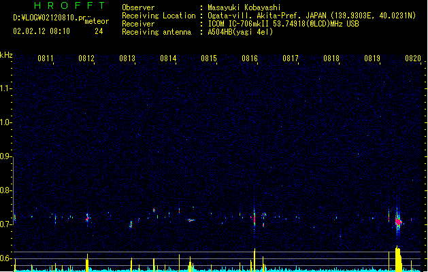
Task: Click the Receiving Location label
Action: coord(159,16)
